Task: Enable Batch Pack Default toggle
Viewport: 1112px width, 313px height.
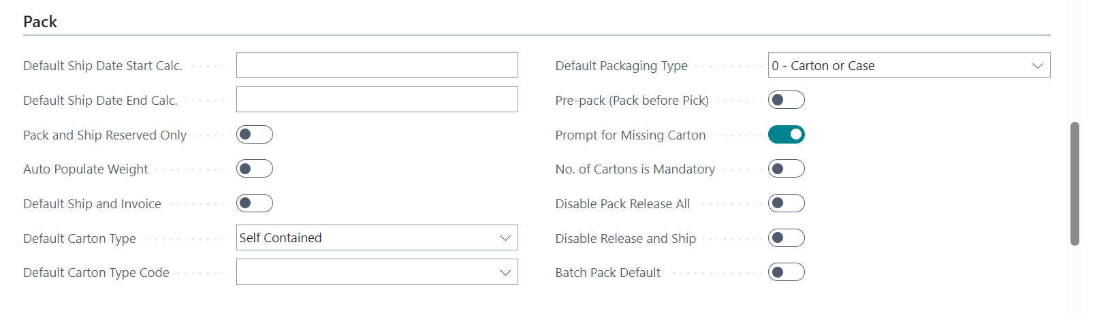Action: 786,272
